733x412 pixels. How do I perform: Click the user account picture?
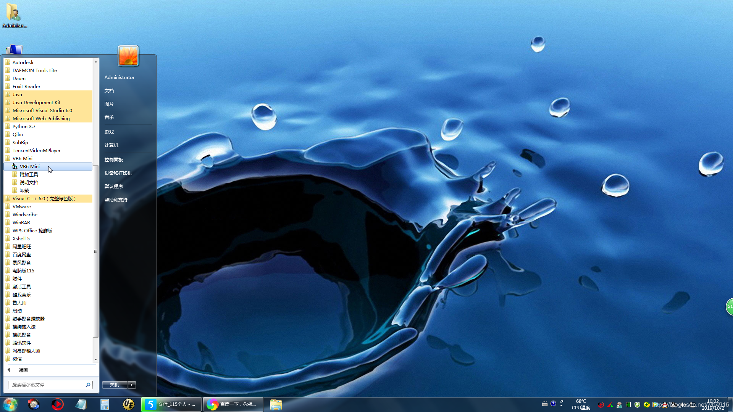[128, 56]
